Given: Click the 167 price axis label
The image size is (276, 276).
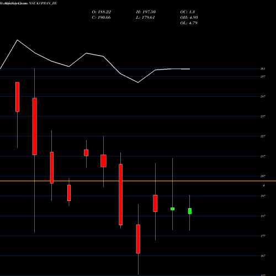Looking at the screenshot, I should 263,256.
